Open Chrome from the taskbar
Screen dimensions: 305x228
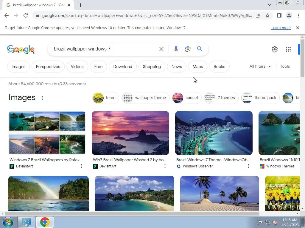[45, 222]
